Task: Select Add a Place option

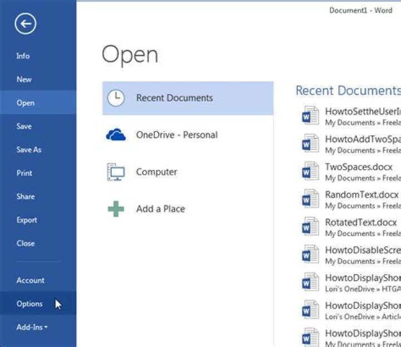Action: [x=188, y=209]
